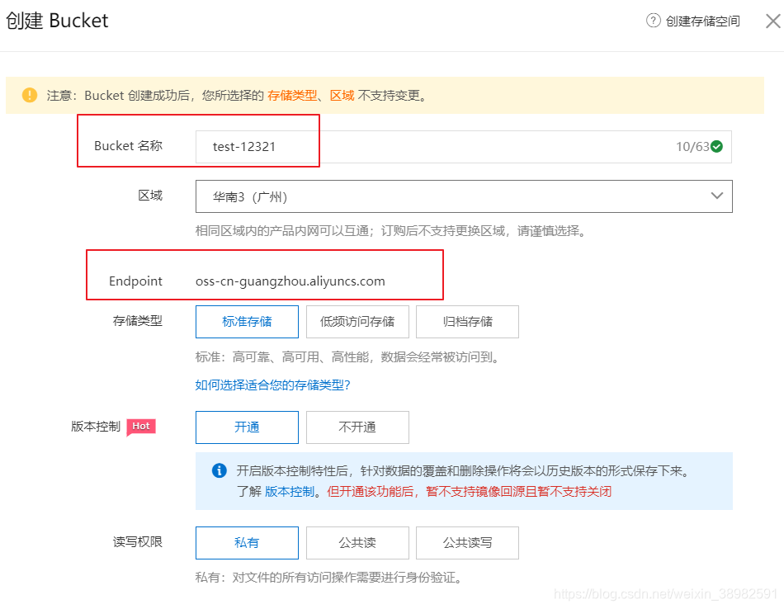Select 低频访问存储 storage type
784x609 pixels.
(357, 322)
